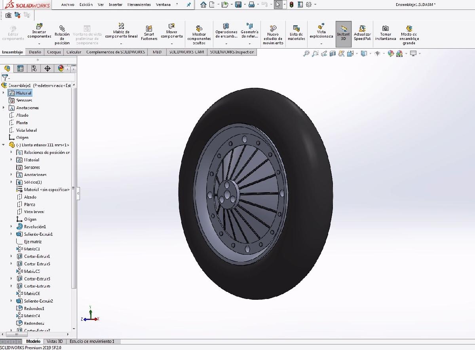Launch the Smart Fasteners tool
This screenshot has width=475, height=350.
(149, 33)
